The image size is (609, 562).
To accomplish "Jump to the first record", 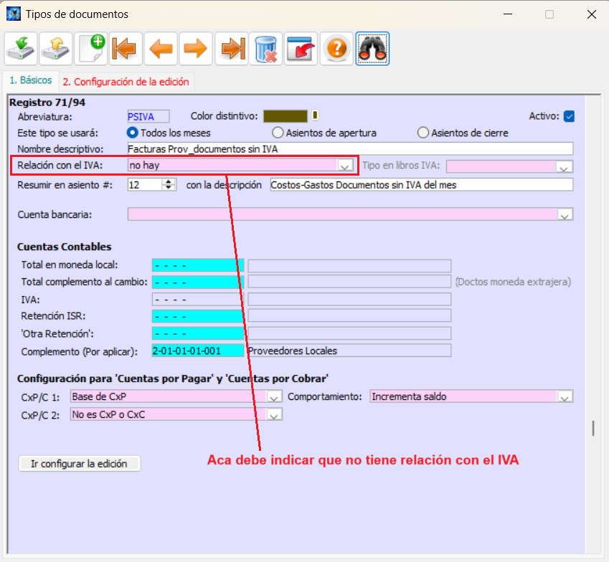I will click(x=126, y=49).
